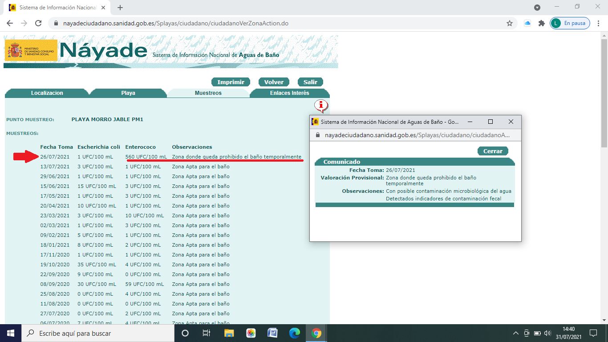Screen dimensions: 608x342
Task: Click the 10 UFC/100 mL enterococo value
Action: click(145, 216)
